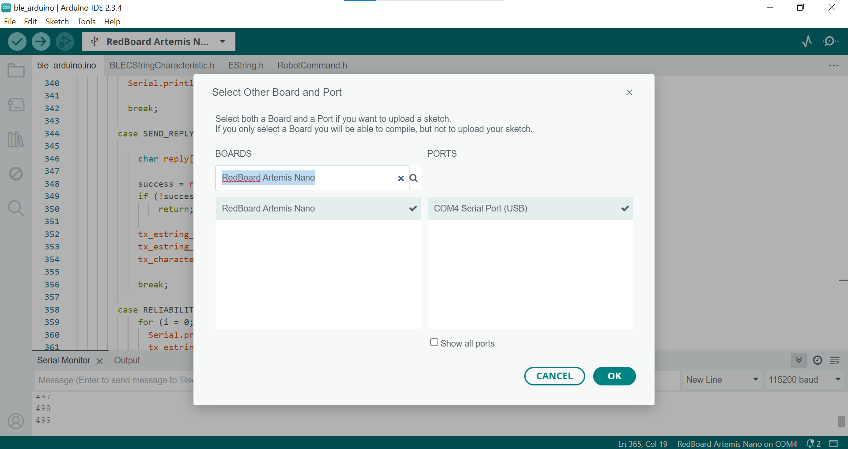Switch to the ble_arduino.ino tab

(67, 65)
